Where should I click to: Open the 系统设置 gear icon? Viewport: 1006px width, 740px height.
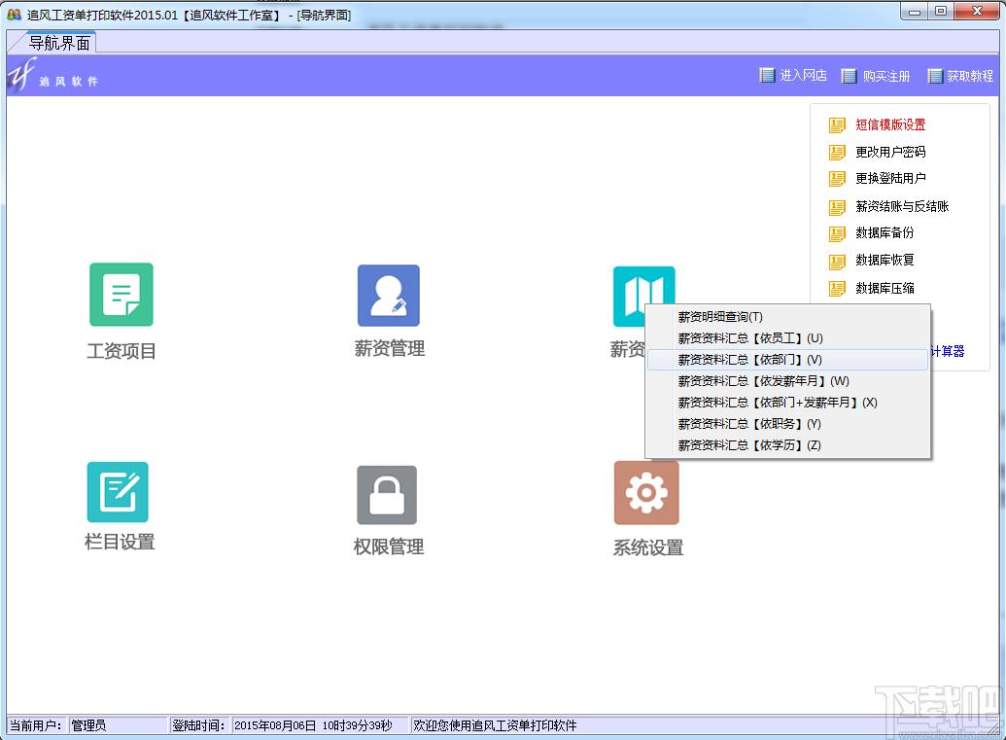point(646,492)
